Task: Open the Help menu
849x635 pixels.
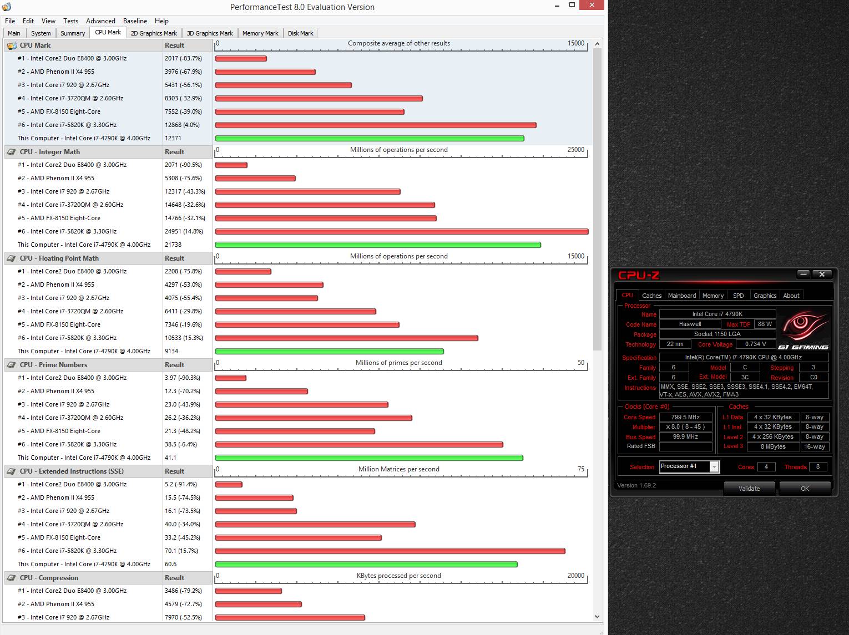Action: [x=161, y=21]
